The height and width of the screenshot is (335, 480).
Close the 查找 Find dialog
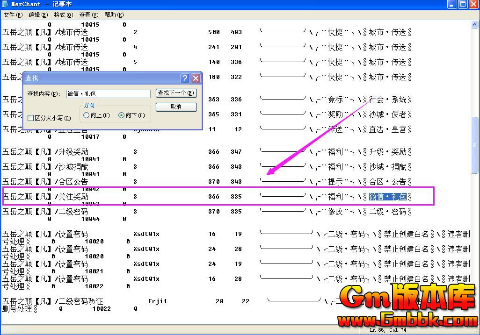(x=196, y=78)
